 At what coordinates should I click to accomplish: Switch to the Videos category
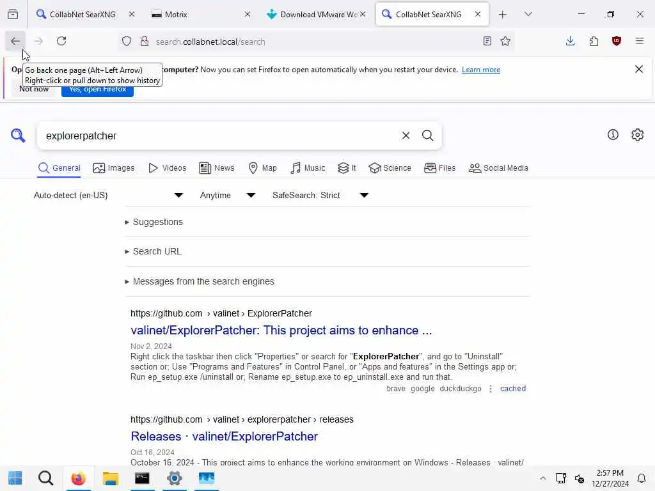pos(167,168)
